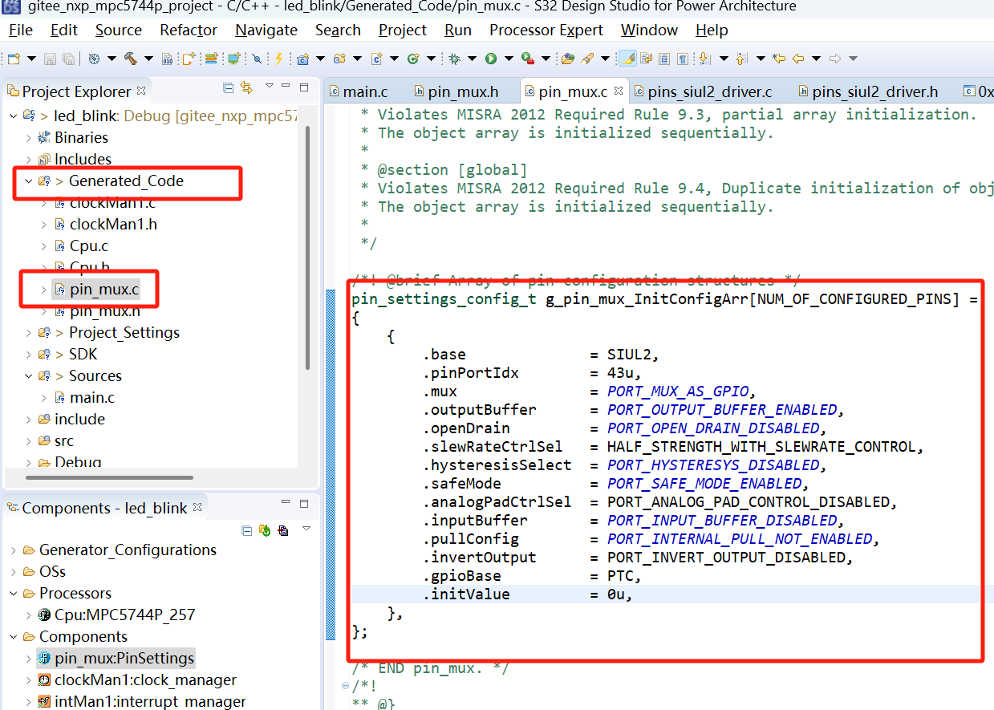Click the Project Explorer vertical scrollbar

(307, 249)
